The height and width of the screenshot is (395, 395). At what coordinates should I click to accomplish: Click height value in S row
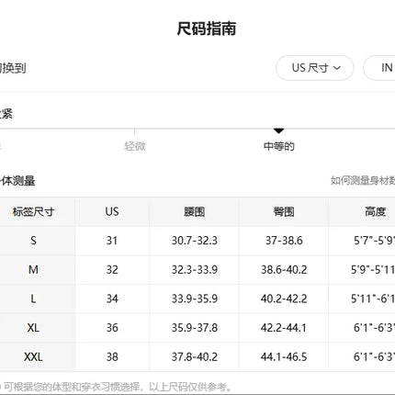[374, 241]
